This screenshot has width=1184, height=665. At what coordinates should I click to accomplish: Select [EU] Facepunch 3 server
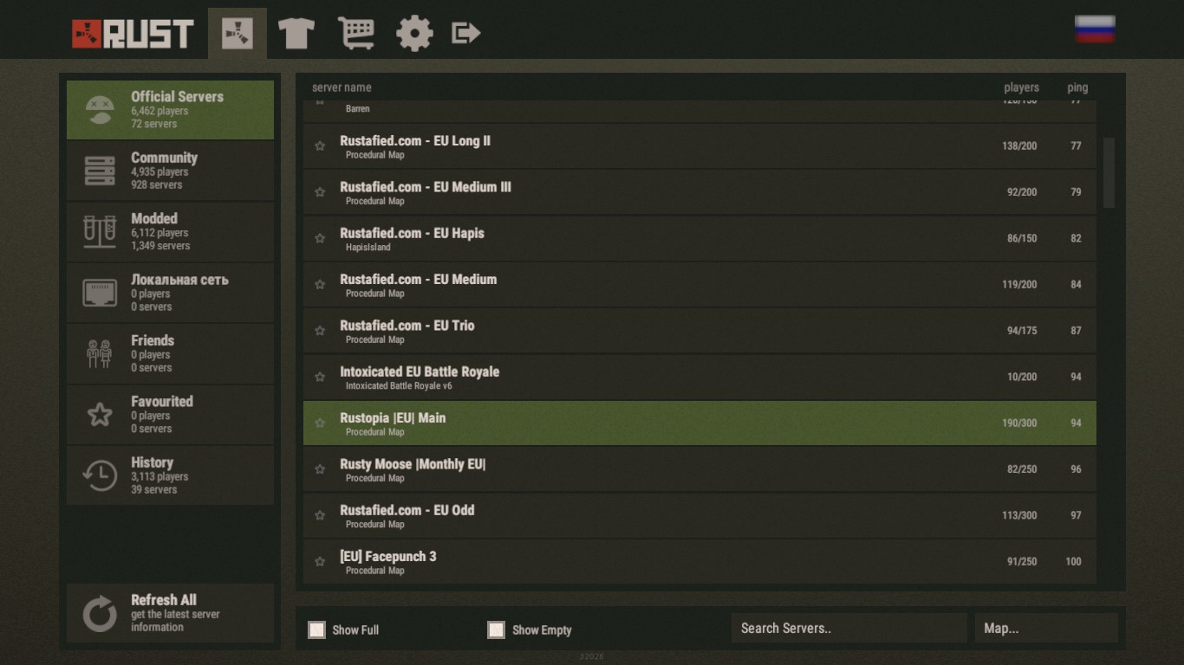[x=699, y=562]
